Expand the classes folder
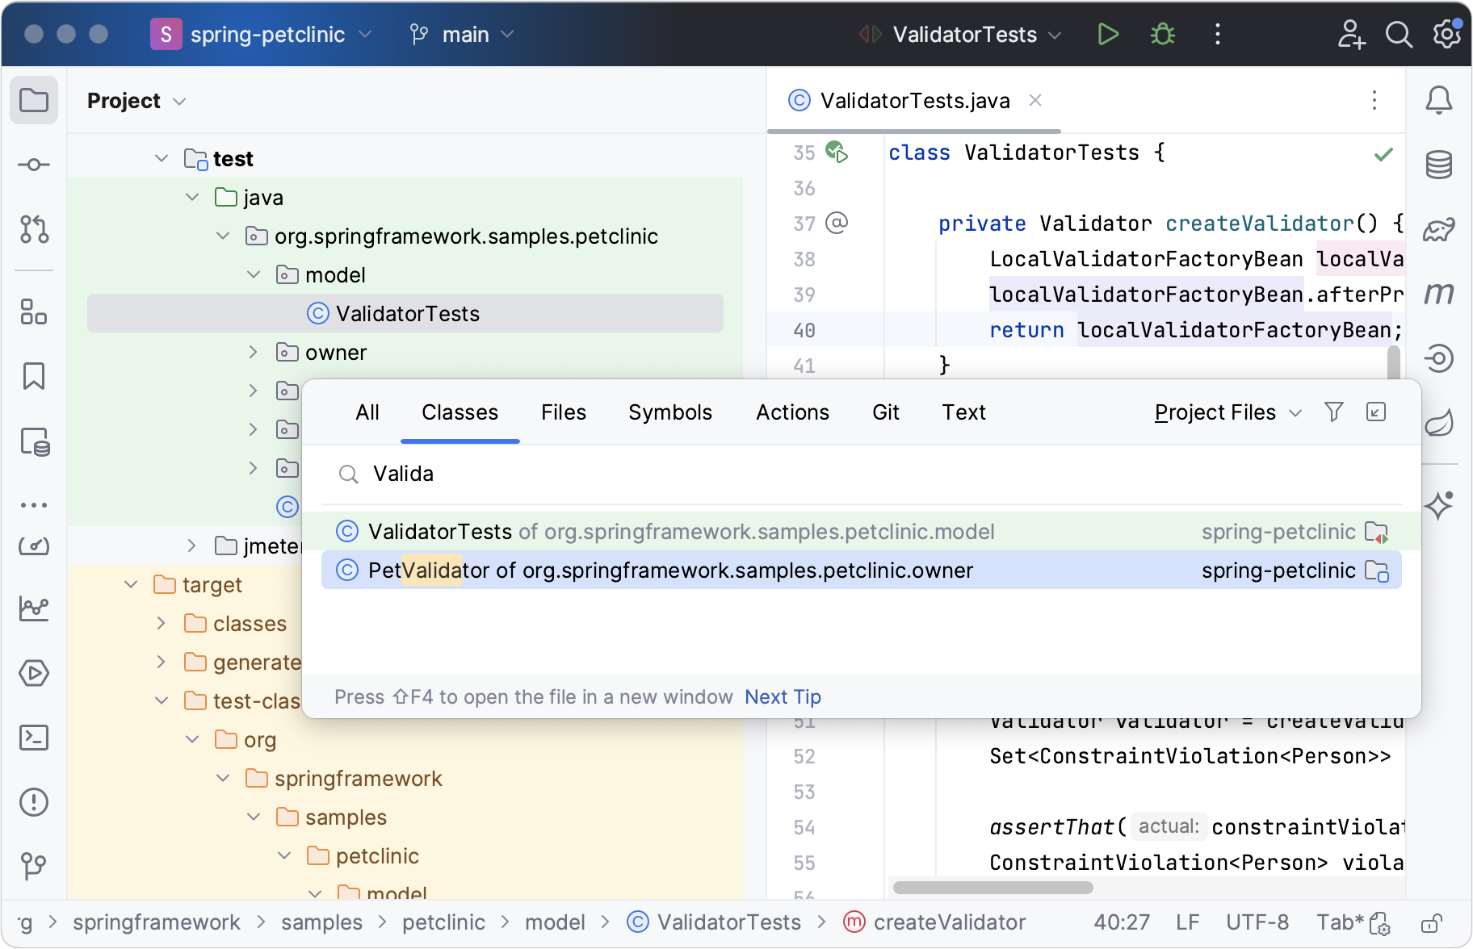The height and width of the screenshot is (949, 1473). coord(162,623)
